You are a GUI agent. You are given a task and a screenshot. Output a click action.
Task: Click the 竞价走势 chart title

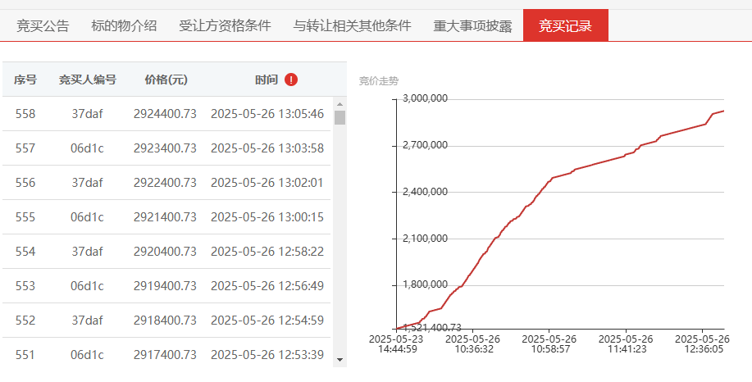378,81
